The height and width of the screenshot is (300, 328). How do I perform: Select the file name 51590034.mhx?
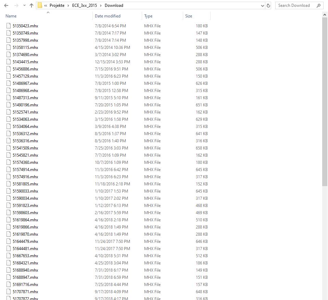[25, 198]
